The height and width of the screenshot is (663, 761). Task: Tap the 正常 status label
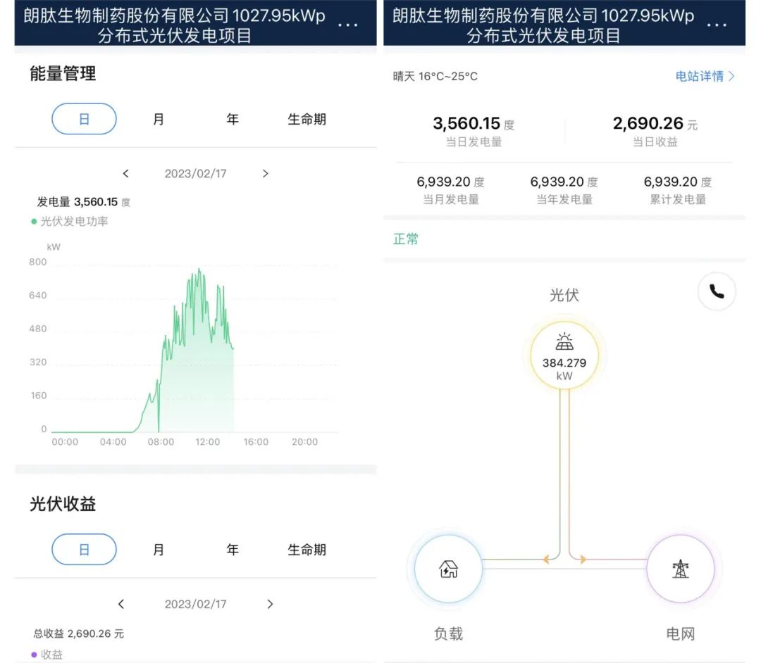click(x=406, y=239)
